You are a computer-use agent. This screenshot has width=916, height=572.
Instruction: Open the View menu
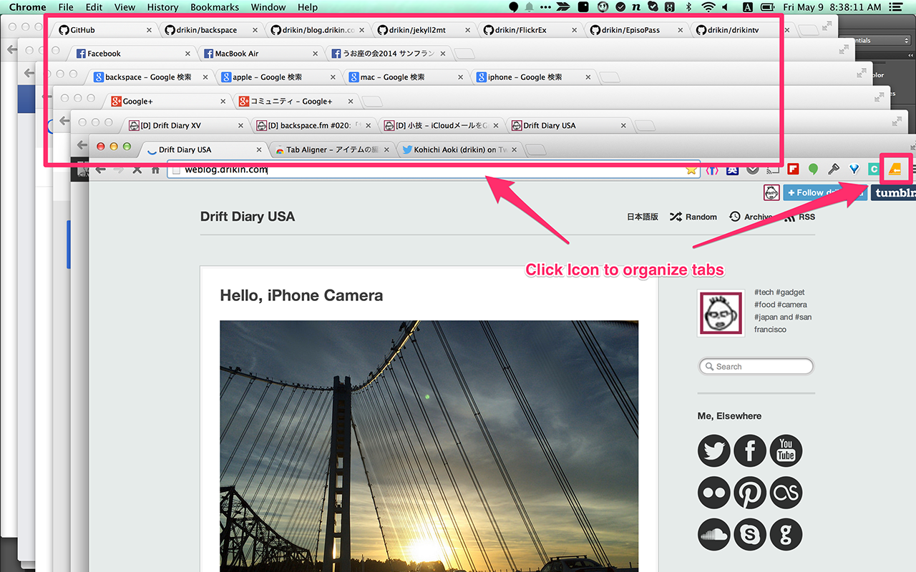125,7
